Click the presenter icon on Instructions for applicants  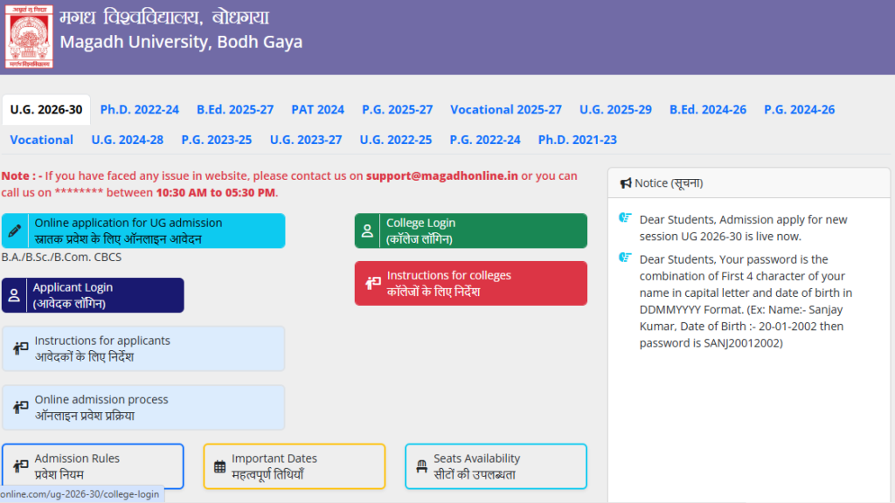21,348
